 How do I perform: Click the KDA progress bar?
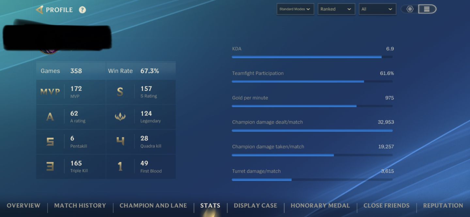point(312,57)
